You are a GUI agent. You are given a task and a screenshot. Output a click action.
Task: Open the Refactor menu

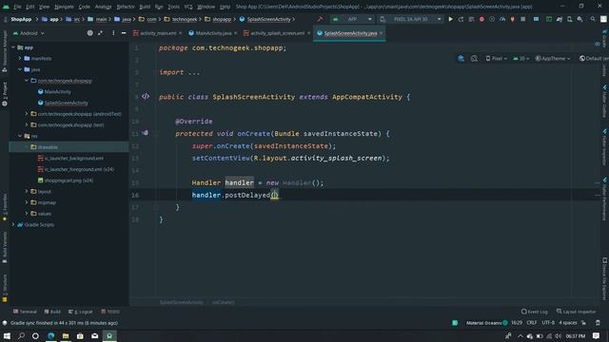126,7
